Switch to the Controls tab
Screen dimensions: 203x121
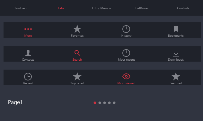[x=183, y=8]
